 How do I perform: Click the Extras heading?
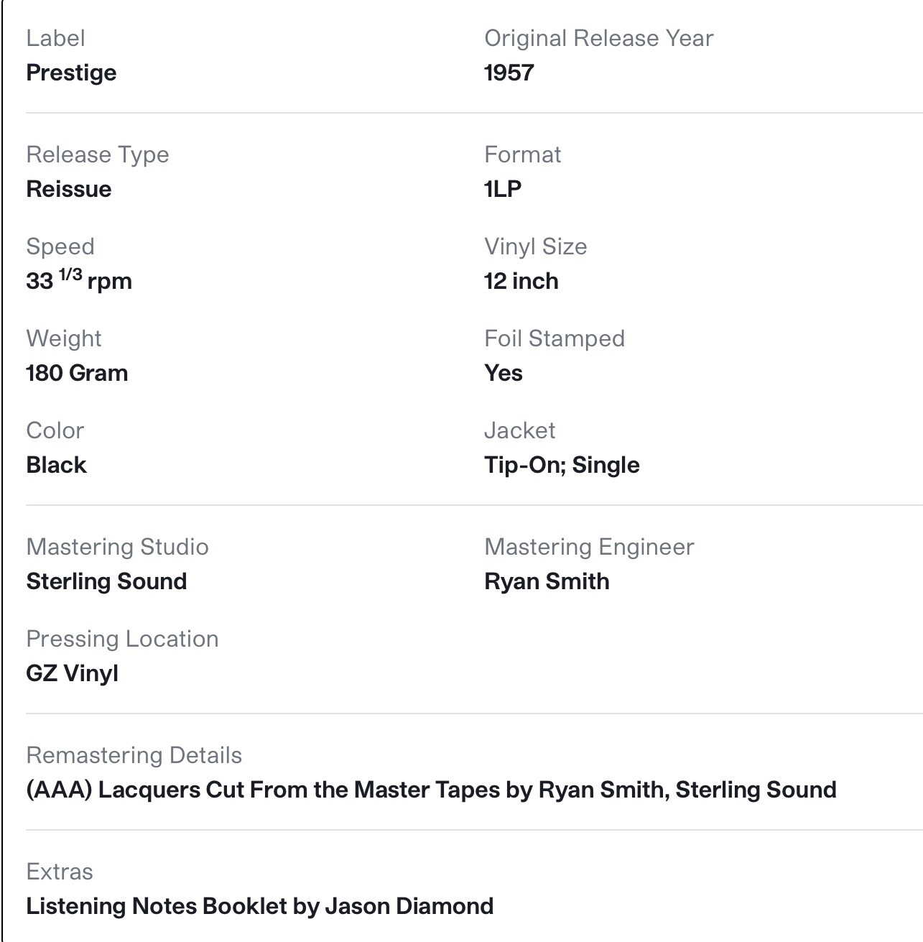(x=60, y=872)
